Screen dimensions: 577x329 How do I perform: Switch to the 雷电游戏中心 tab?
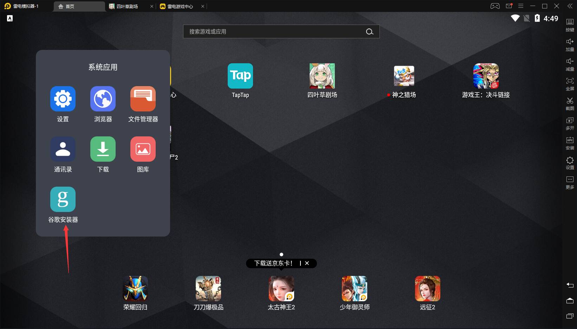tap(180, 6)
